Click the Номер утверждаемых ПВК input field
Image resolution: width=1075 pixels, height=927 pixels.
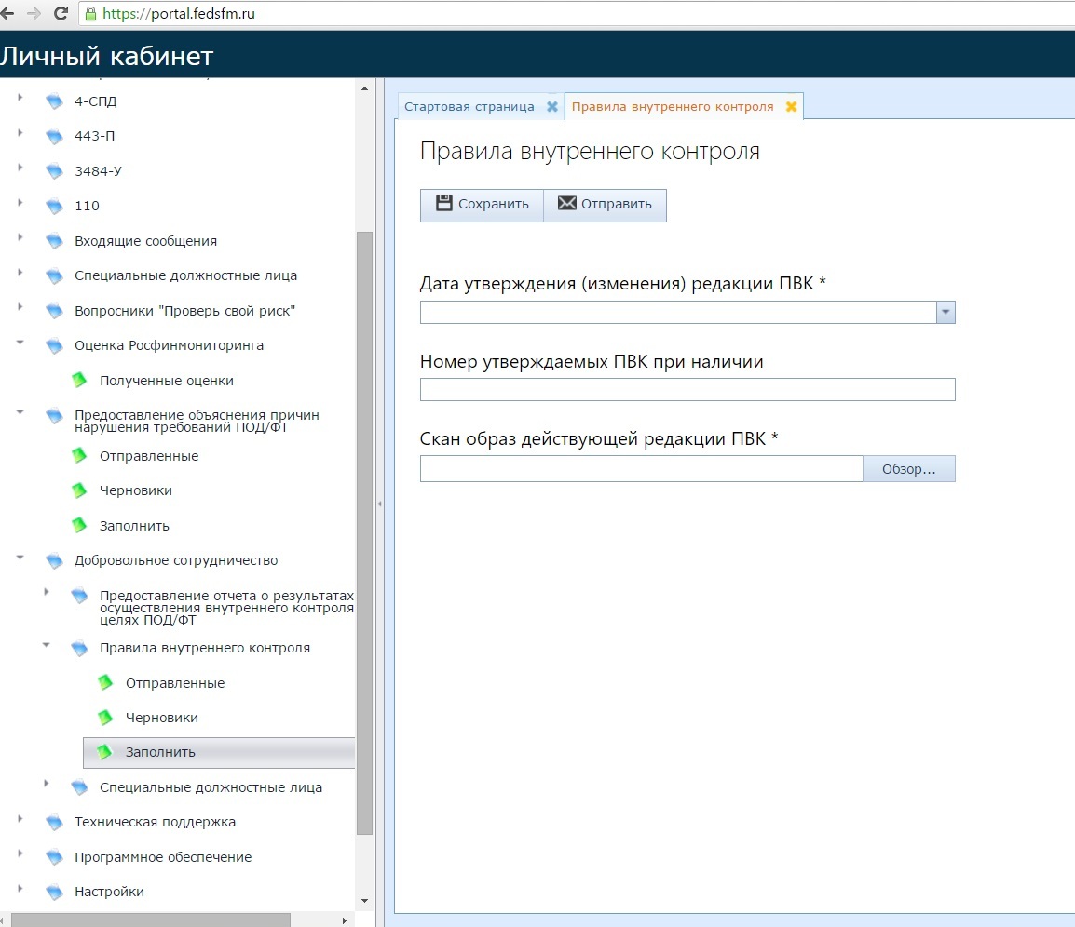(x=687, y=390)
